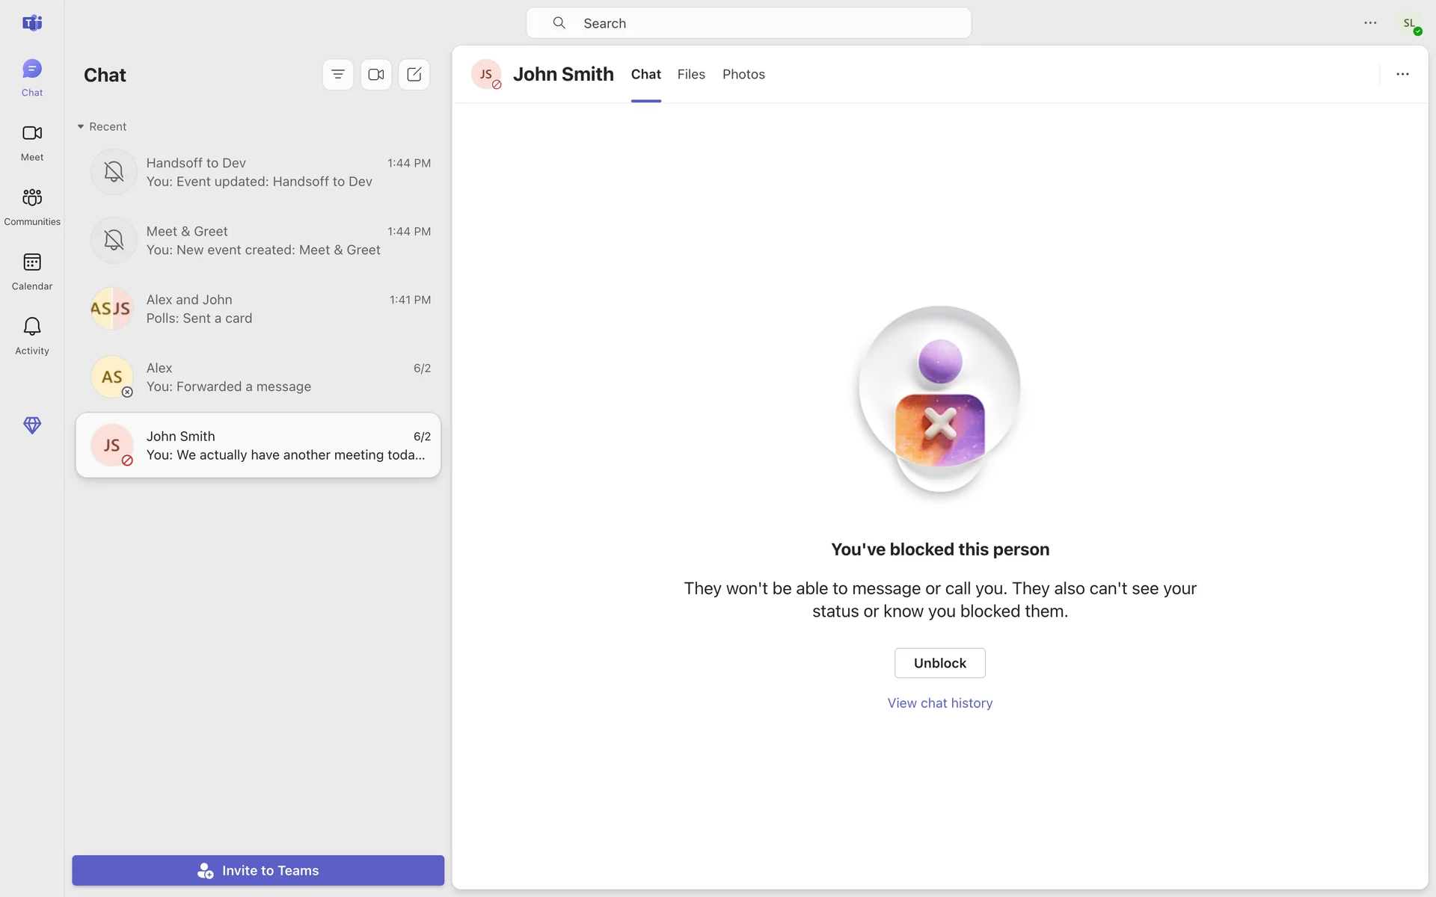
Task: Open John Smith chat more options
Action: click(x=1402, y=74)
